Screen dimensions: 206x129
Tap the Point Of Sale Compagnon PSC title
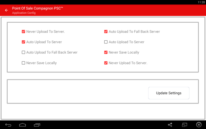[37, 8]
